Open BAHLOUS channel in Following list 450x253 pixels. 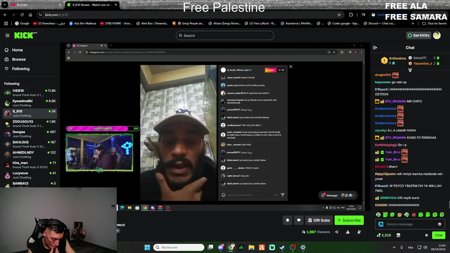pyautogui.click(x=30, y=144)
